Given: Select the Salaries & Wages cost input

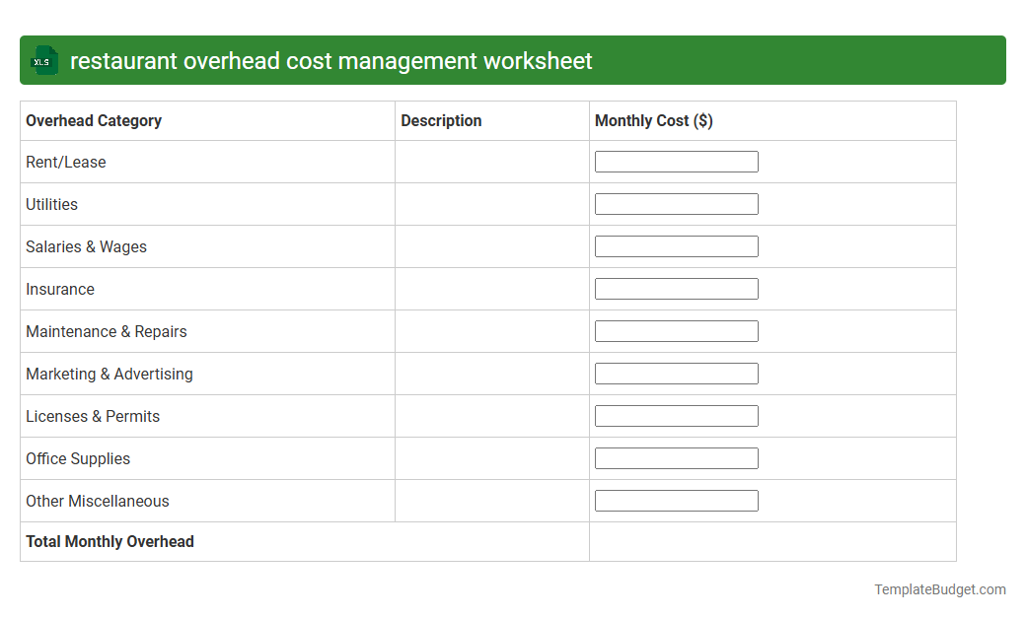Looking at the screenshot, I should point(676,245).
